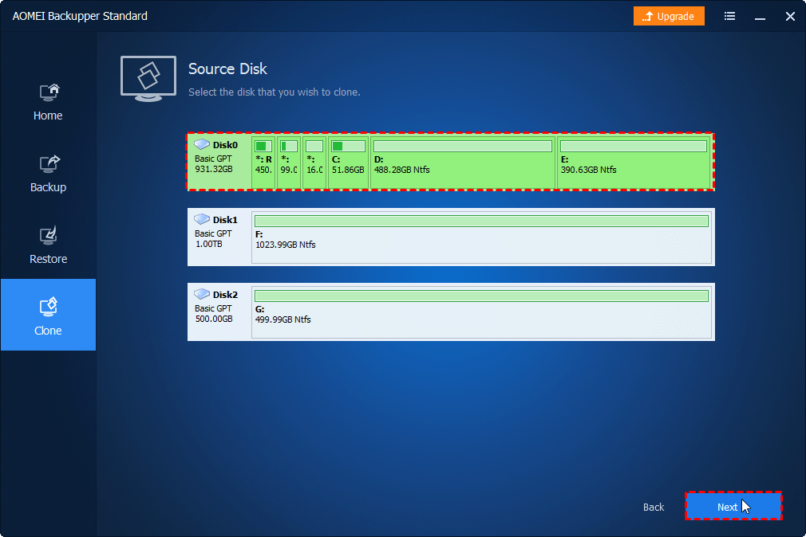Click the Disk0 drive icon

point(201,143)
